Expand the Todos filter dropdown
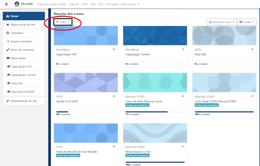The image size is (260, 166). point(63,22)
